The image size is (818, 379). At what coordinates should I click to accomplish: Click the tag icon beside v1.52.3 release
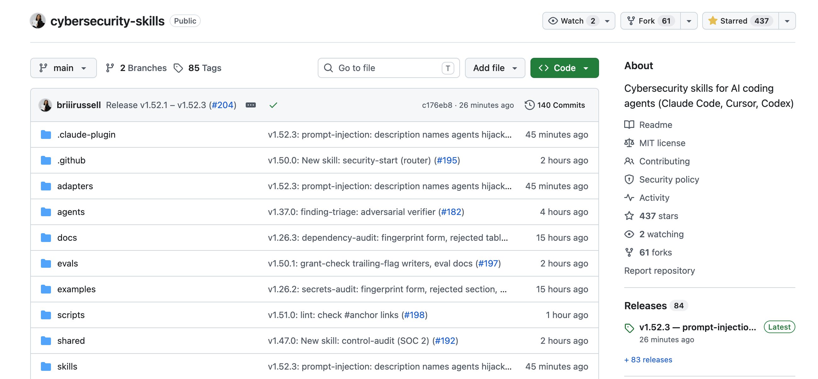[x=629, y=328]
